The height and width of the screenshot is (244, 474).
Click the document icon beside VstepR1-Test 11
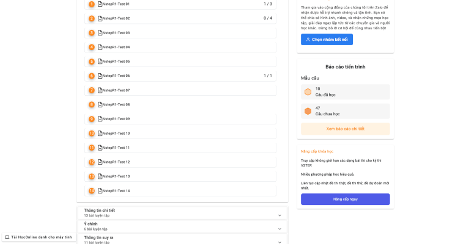(100, 148)
